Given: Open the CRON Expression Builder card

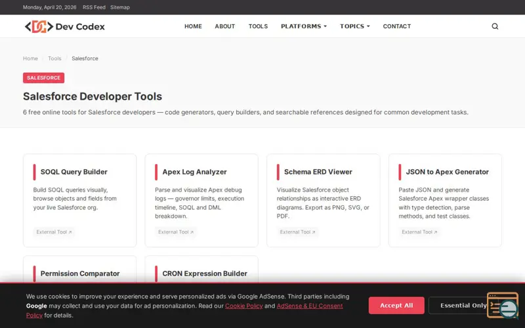Looking at the screenshot, I should click(201, 270).
